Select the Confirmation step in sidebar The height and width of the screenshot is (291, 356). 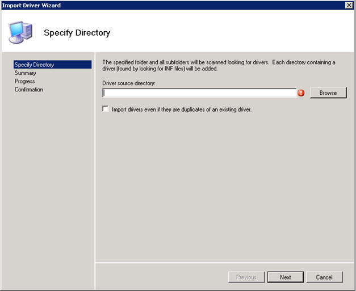coord(29,90)
